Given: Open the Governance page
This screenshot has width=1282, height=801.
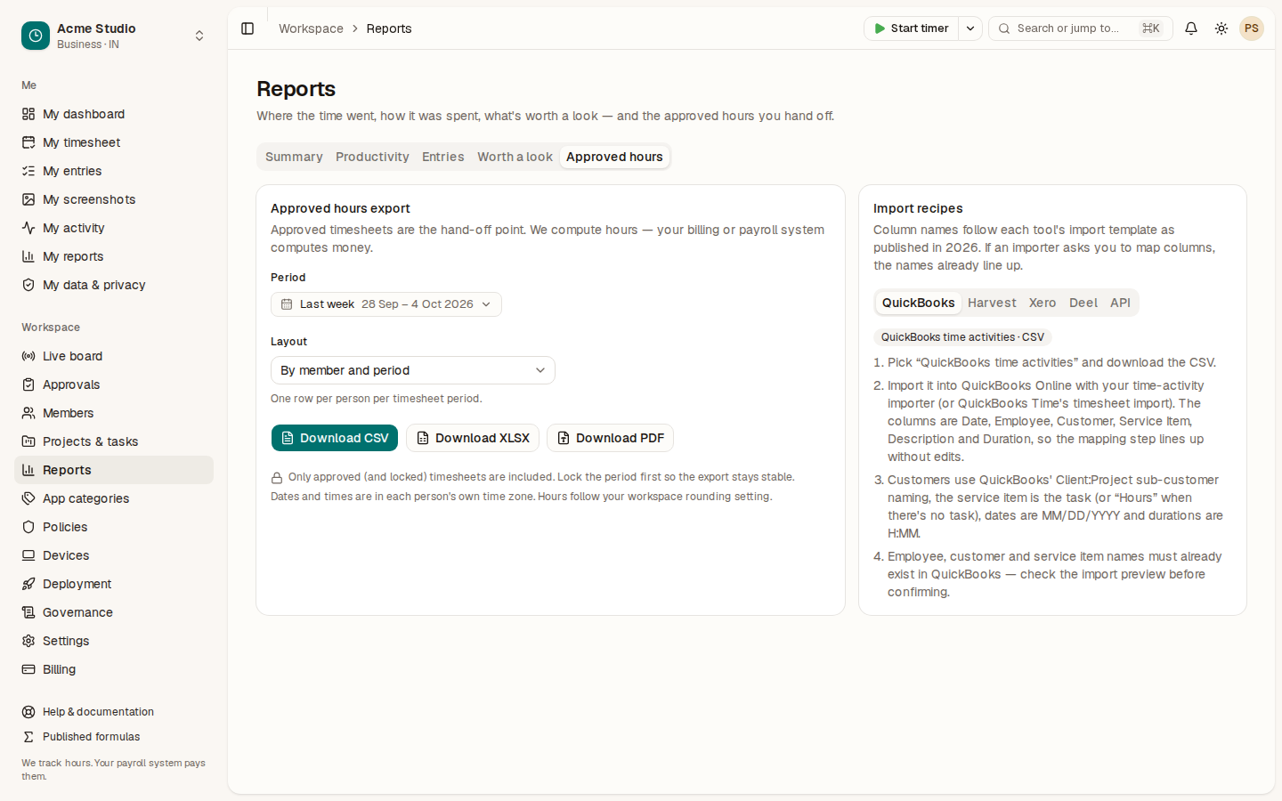Looking at the screenshot, I should (x=114, y=612).
